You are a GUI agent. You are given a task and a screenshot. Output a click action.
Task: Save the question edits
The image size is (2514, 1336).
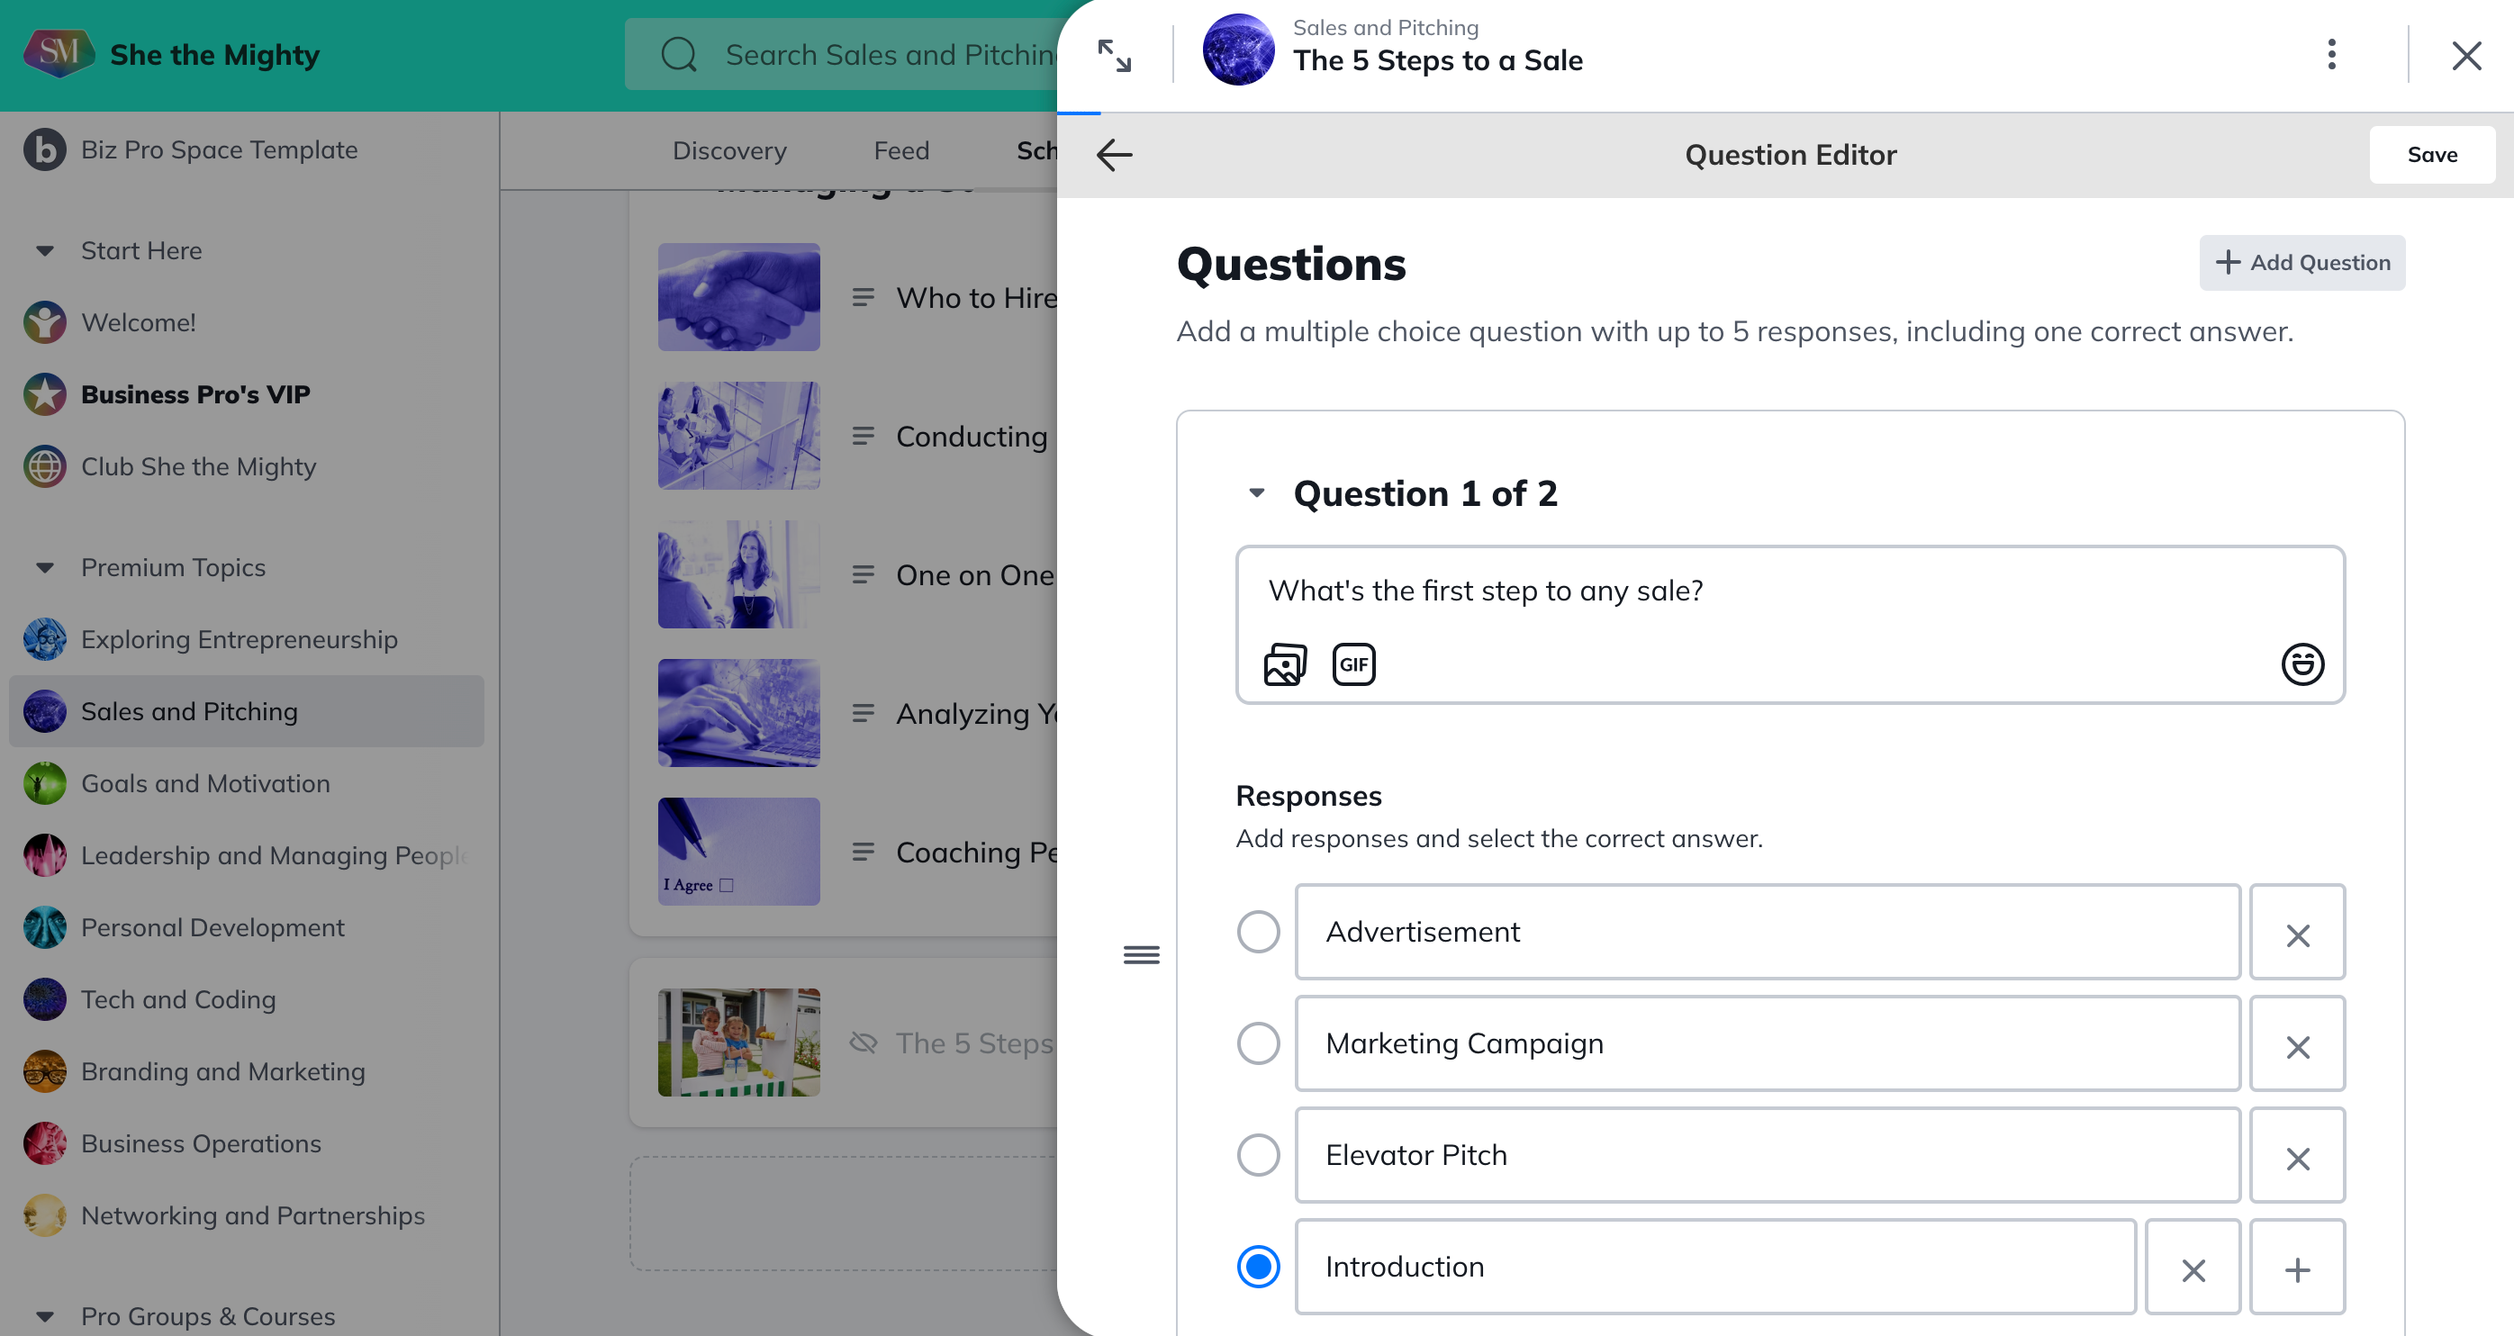coord(2431,154)
